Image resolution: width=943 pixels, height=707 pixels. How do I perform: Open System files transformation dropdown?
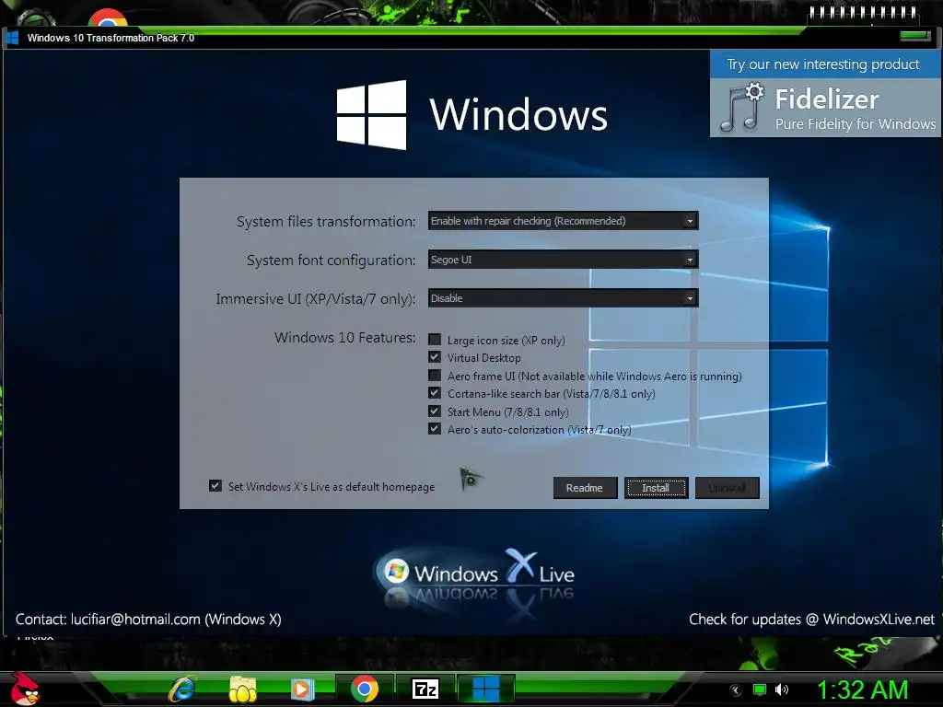tap(563, 221)
